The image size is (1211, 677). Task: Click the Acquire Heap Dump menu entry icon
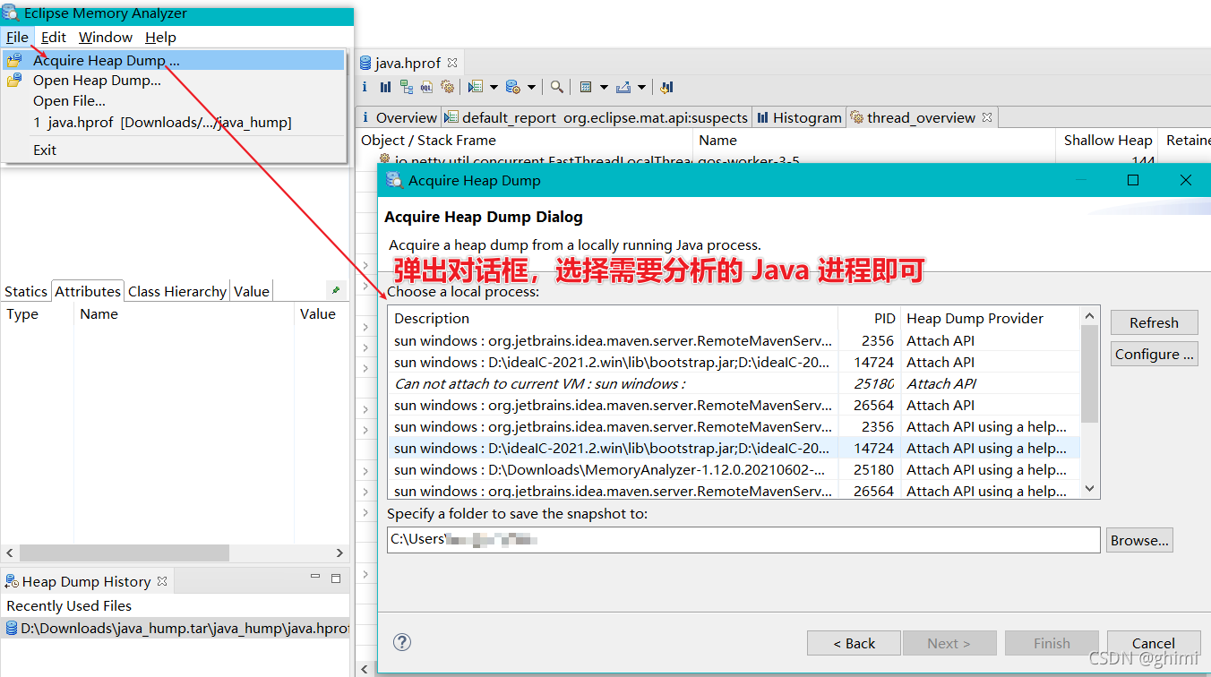(x=14, y=60)
